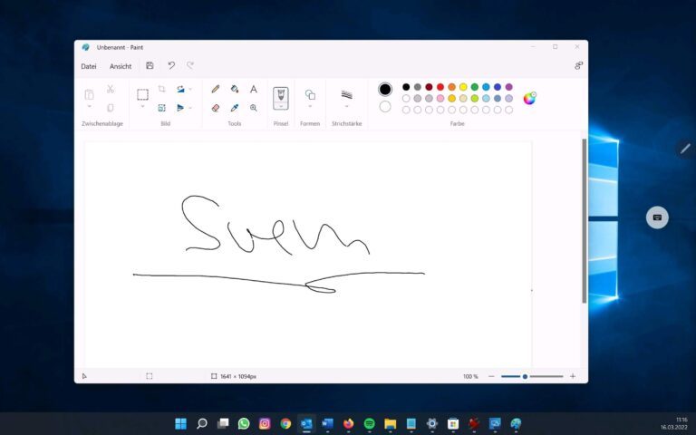Open WhatsApp from the taskbar
696x435 pixels.
pos(244,423)
